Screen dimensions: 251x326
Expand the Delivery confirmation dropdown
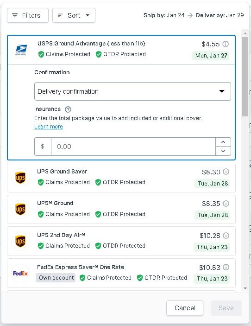click(132, 91)
